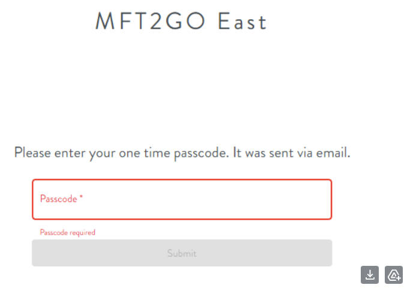Select the Drive shortcut icon beside download
The width and height of the screenshot is (419, 288).
pos(394,275)
